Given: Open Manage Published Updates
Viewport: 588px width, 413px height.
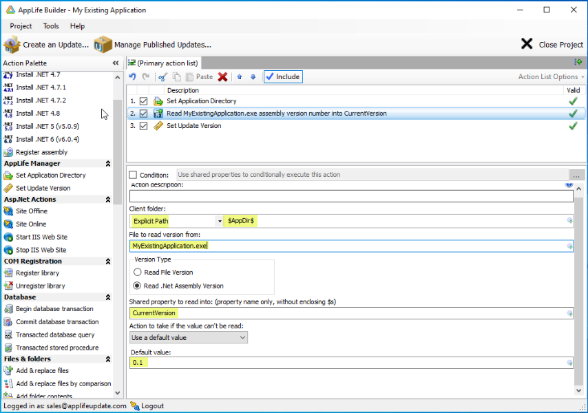Looking at the screenshot, I should pos(152,45).
